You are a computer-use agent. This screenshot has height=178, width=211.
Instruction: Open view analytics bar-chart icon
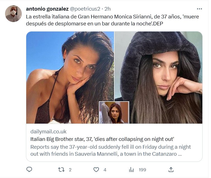pyautogui.click(x=131, y=169)
